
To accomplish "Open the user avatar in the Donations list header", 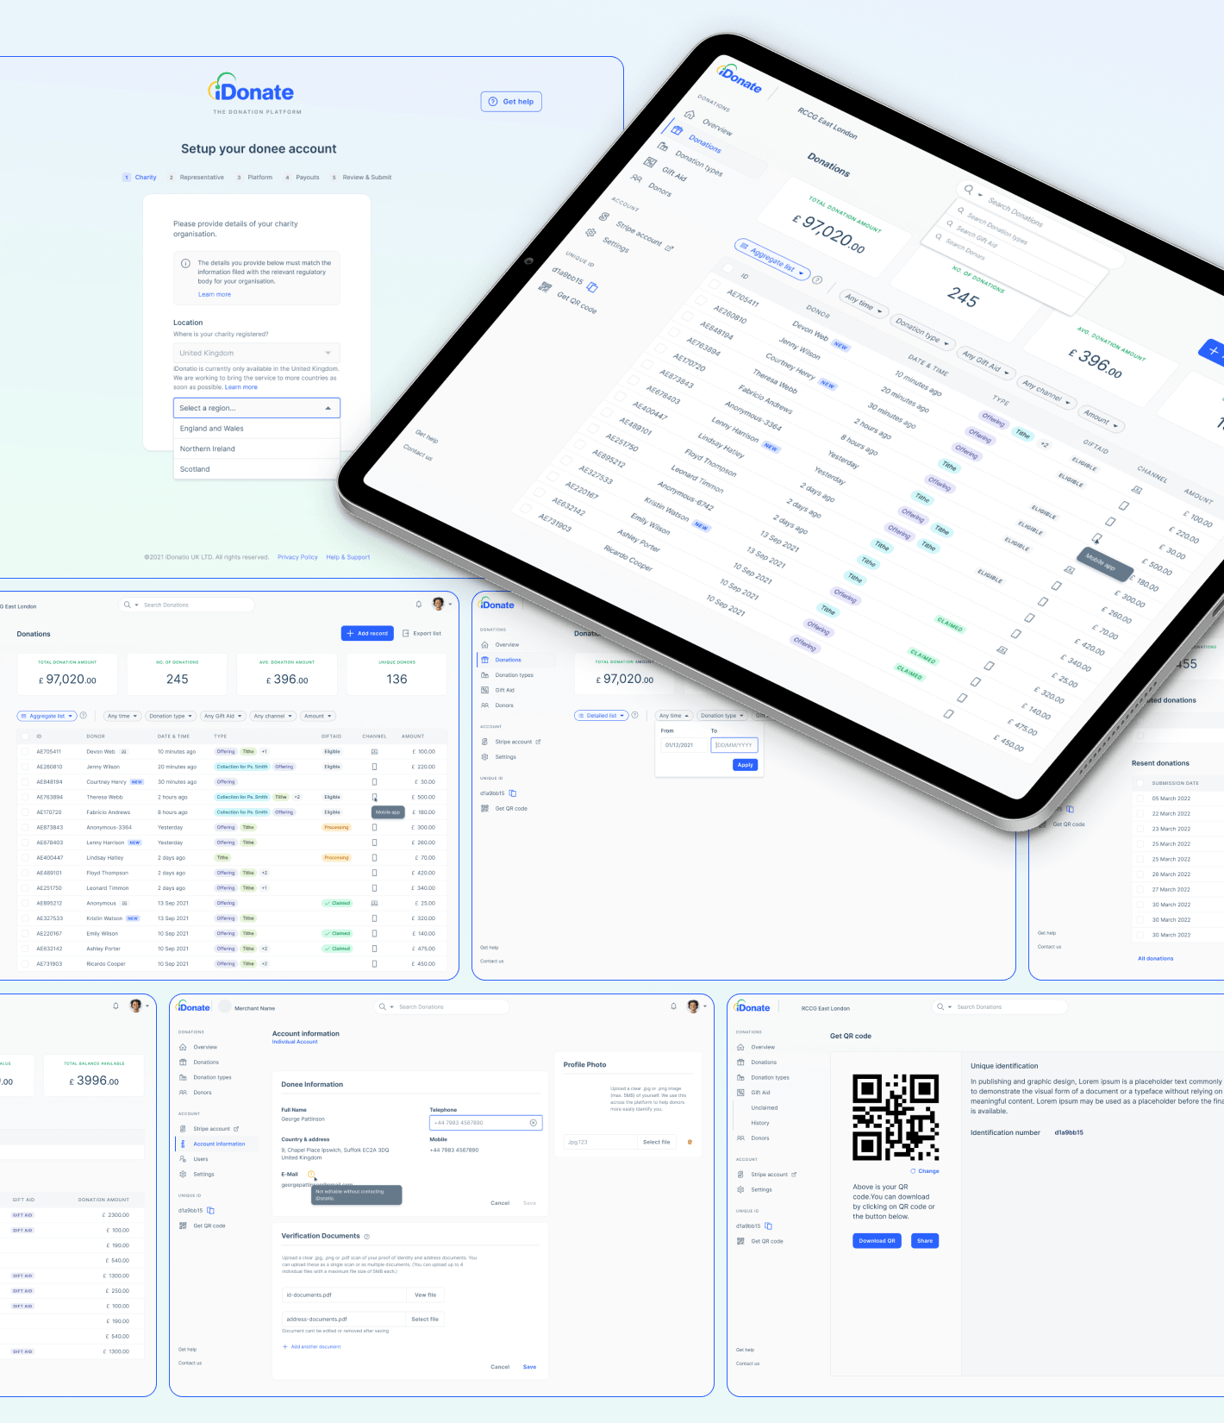I will tap(438, 604).
